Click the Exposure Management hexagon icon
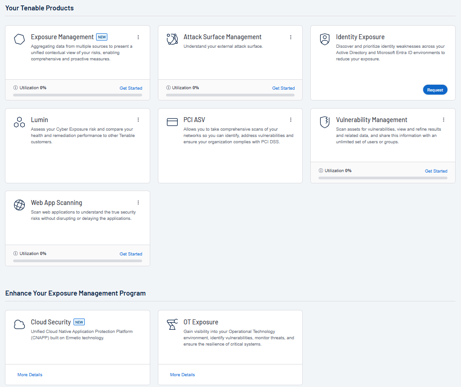This screenshot has width=461, height=387. pos(19,39)
